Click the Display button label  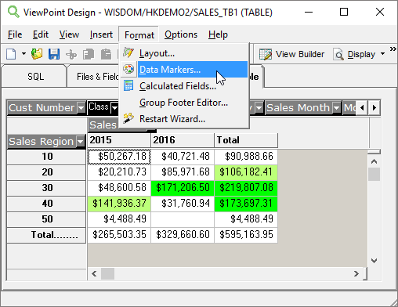(x=361, y=54)
